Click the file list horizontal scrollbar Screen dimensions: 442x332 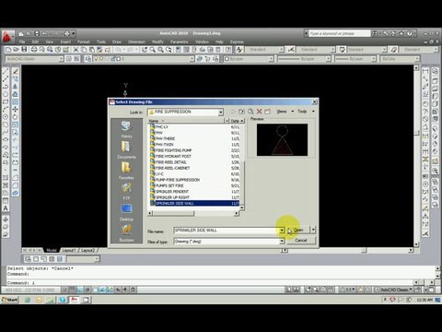point(193,213)
